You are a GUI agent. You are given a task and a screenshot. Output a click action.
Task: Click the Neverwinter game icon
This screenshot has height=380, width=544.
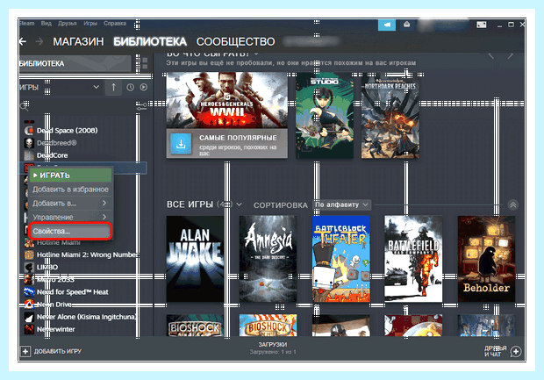point(29,329)
